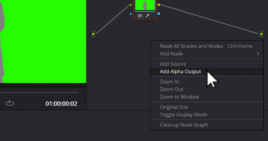
Task: Click the node graph output connector
Action: (x=261, y=34)
